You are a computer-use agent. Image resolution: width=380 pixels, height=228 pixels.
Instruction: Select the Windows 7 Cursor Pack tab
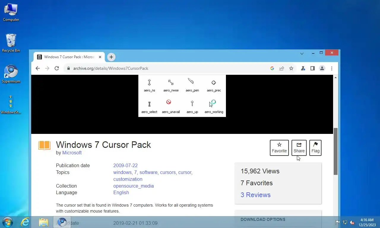click(x=69, y=57)
